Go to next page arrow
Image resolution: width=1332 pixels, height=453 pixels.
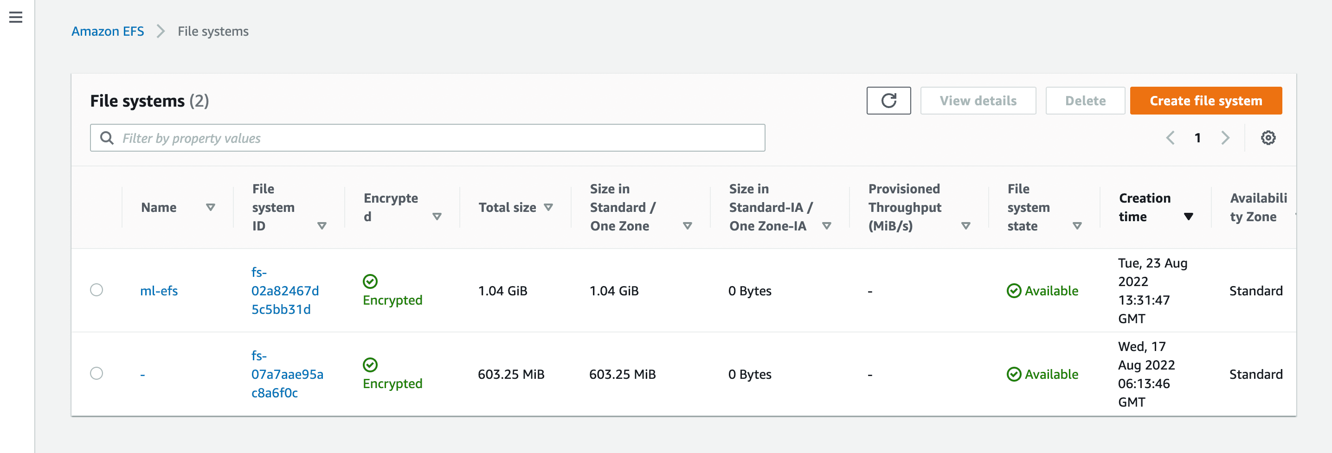(1225, 138)
